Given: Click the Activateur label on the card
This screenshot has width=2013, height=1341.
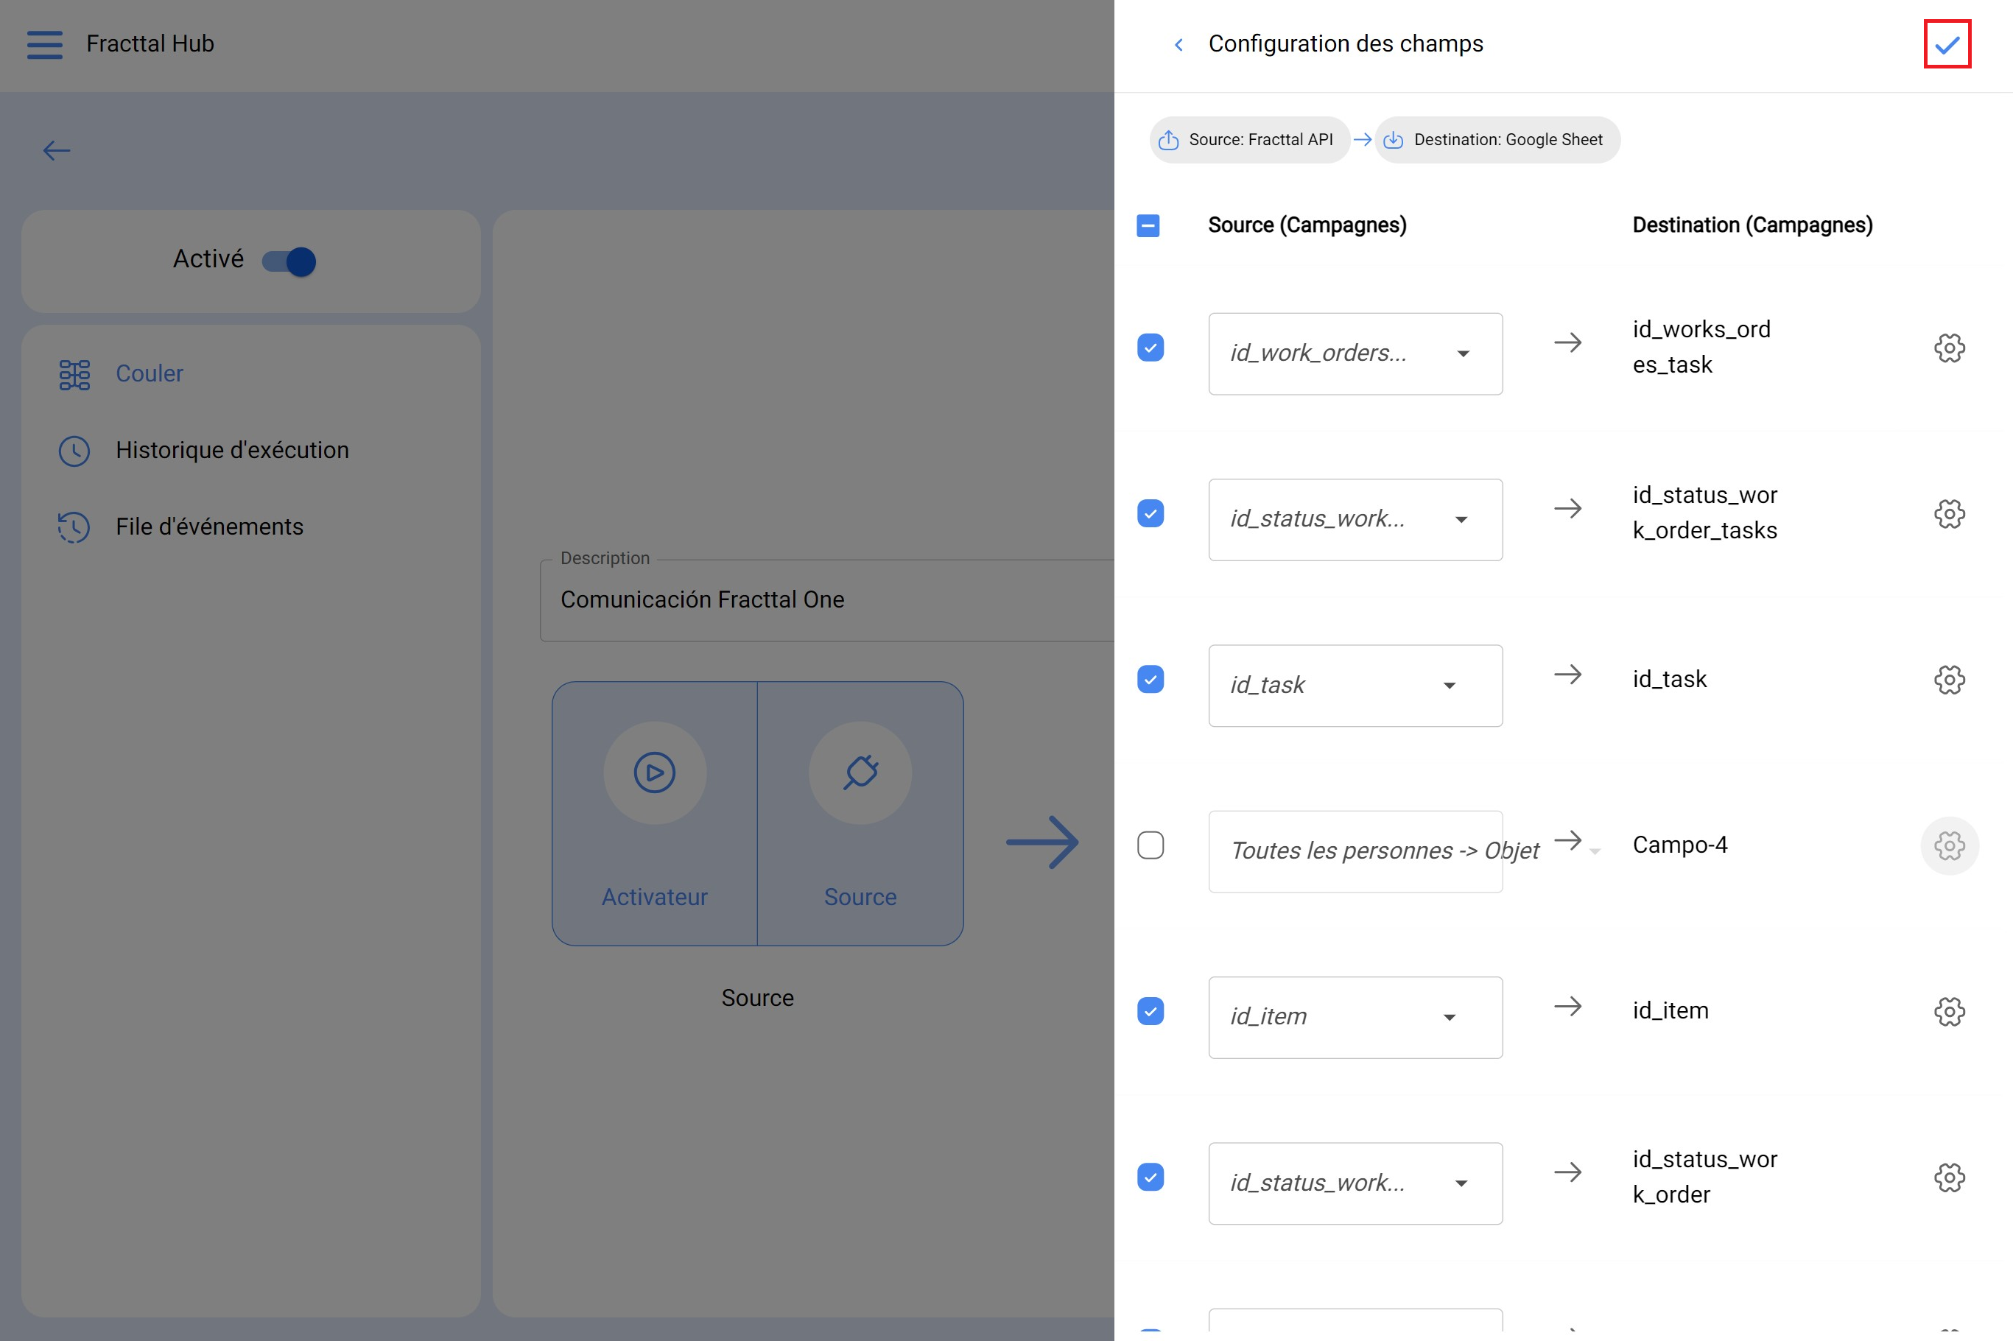Looking at the screenshot, I should coord(655,897).
